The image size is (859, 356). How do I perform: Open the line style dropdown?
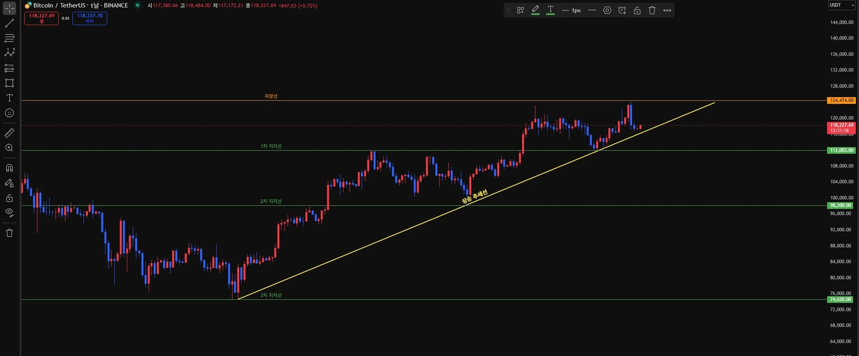pos(592,10)
